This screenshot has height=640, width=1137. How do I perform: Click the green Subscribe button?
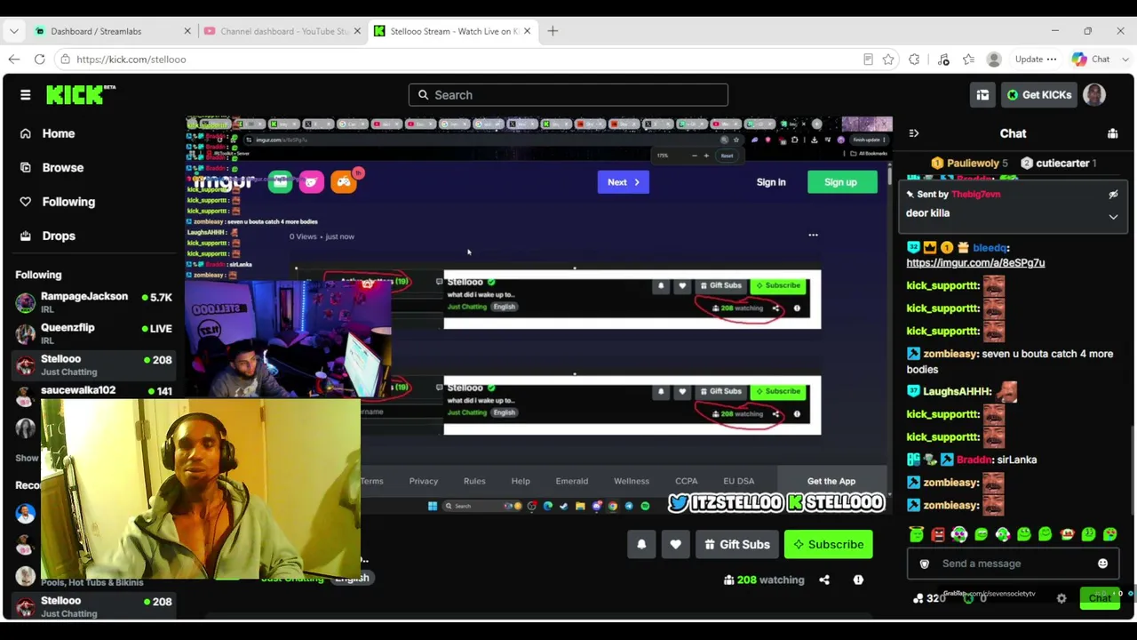[829, 545]
